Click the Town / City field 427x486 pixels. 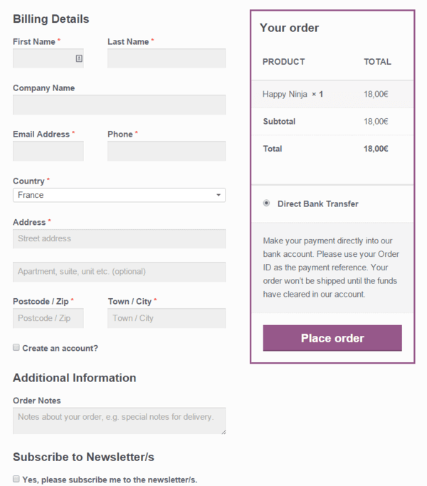pos(167,318)
